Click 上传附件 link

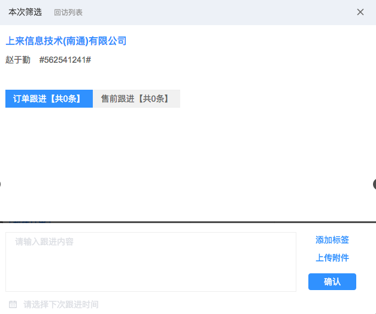point(332,258)
